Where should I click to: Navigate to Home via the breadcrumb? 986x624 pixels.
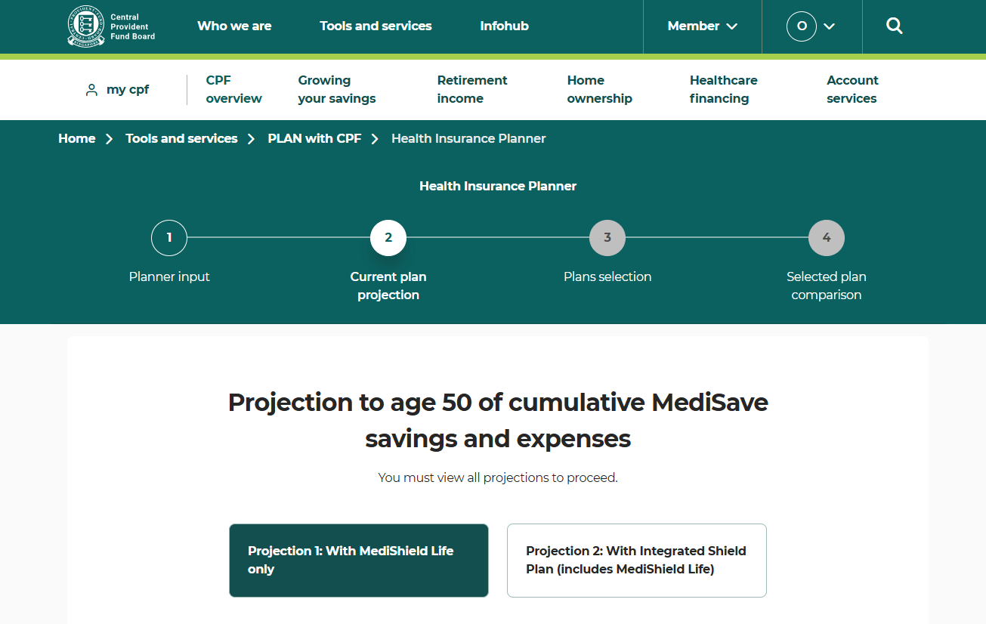click(76, 138)
